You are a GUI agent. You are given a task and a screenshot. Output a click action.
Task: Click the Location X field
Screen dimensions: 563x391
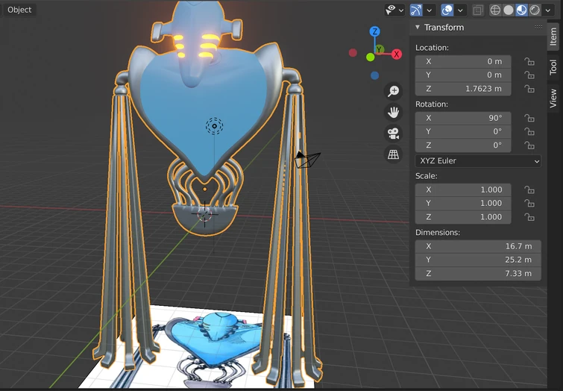pyautogui.click(x=463, y=61)
